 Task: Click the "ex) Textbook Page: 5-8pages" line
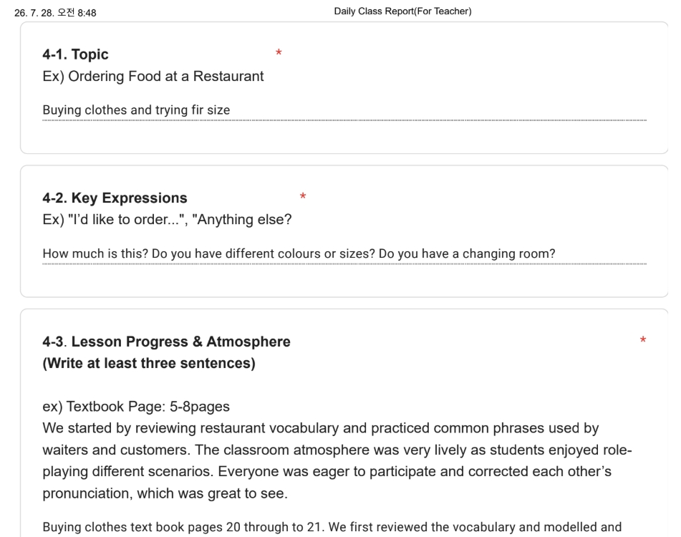(136, 407)
